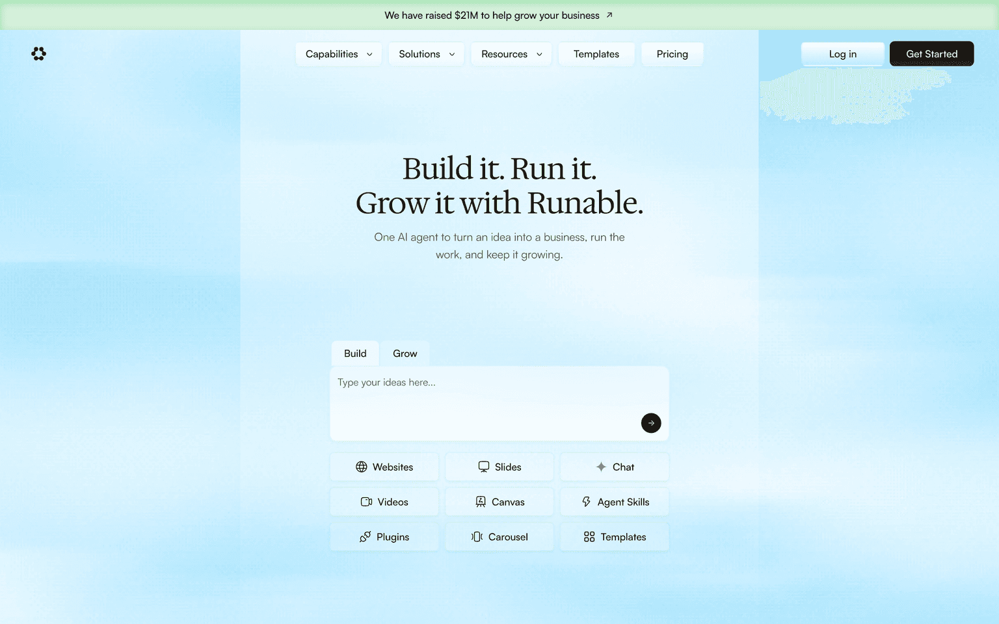This screenshot has width=999, height=624.
Task: Click the Runable flower logo
Action: 38,53
